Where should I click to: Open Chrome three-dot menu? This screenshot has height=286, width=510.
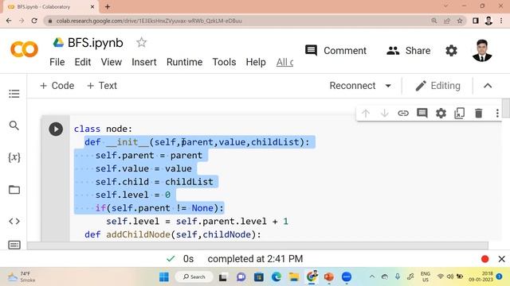[501, 21]
